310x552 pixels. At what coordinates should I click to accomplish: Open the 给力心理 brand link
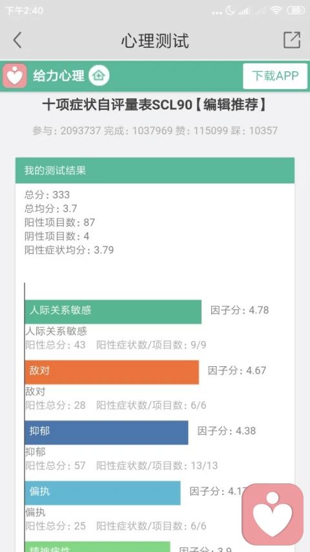pyautogui.click(x=59, y=76)
